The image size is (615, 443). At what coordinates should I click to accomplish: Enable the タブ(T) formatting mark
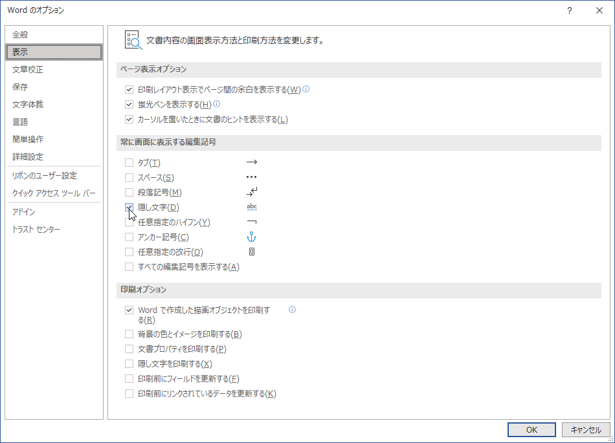tap(129, 162)
